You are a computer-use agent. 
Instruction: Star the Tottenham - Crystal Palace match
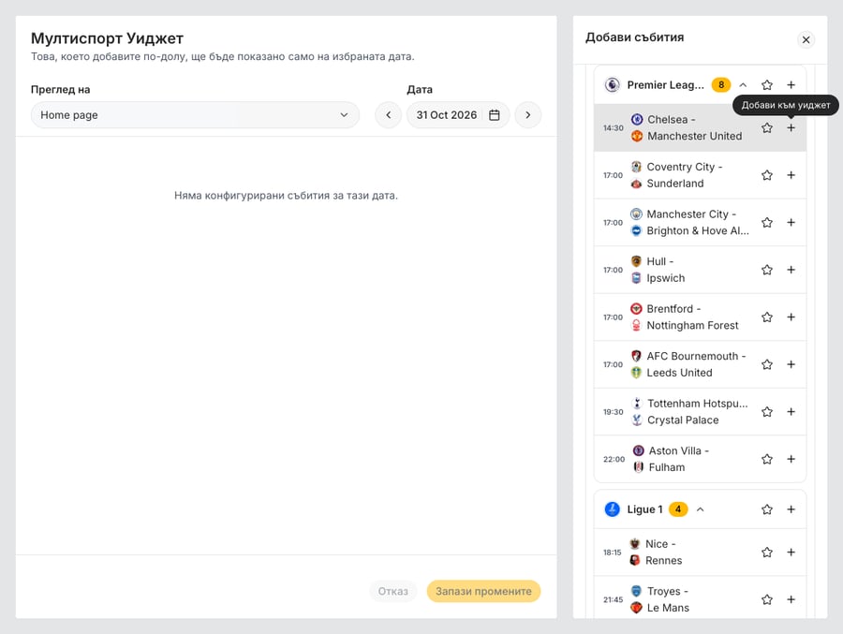(767, 412)
